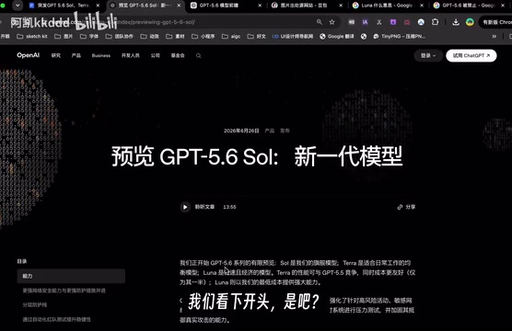The height and width of the screenshot is (331, 512).
Task: Open the 动效 bookmark folder
Action: click(149, 36)
